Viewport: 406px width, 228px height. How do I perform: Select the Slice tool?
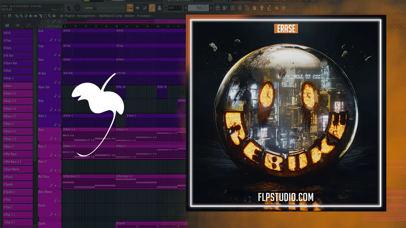(x=40, y=16)
